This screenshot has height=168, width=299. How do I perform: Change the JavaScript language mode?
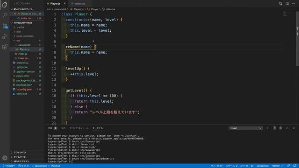pyautogui.click(x=263, y=166)
